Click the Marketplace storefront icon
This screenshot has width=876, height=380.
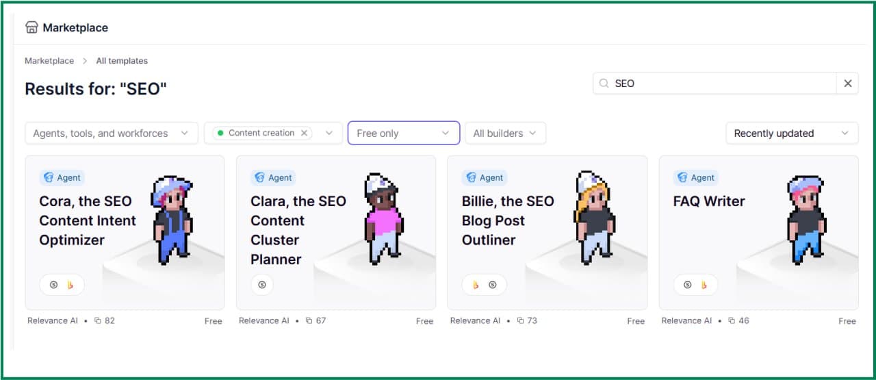coord(31,27)
